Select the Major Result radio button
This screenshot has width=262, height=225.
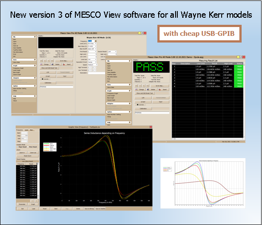17,147
